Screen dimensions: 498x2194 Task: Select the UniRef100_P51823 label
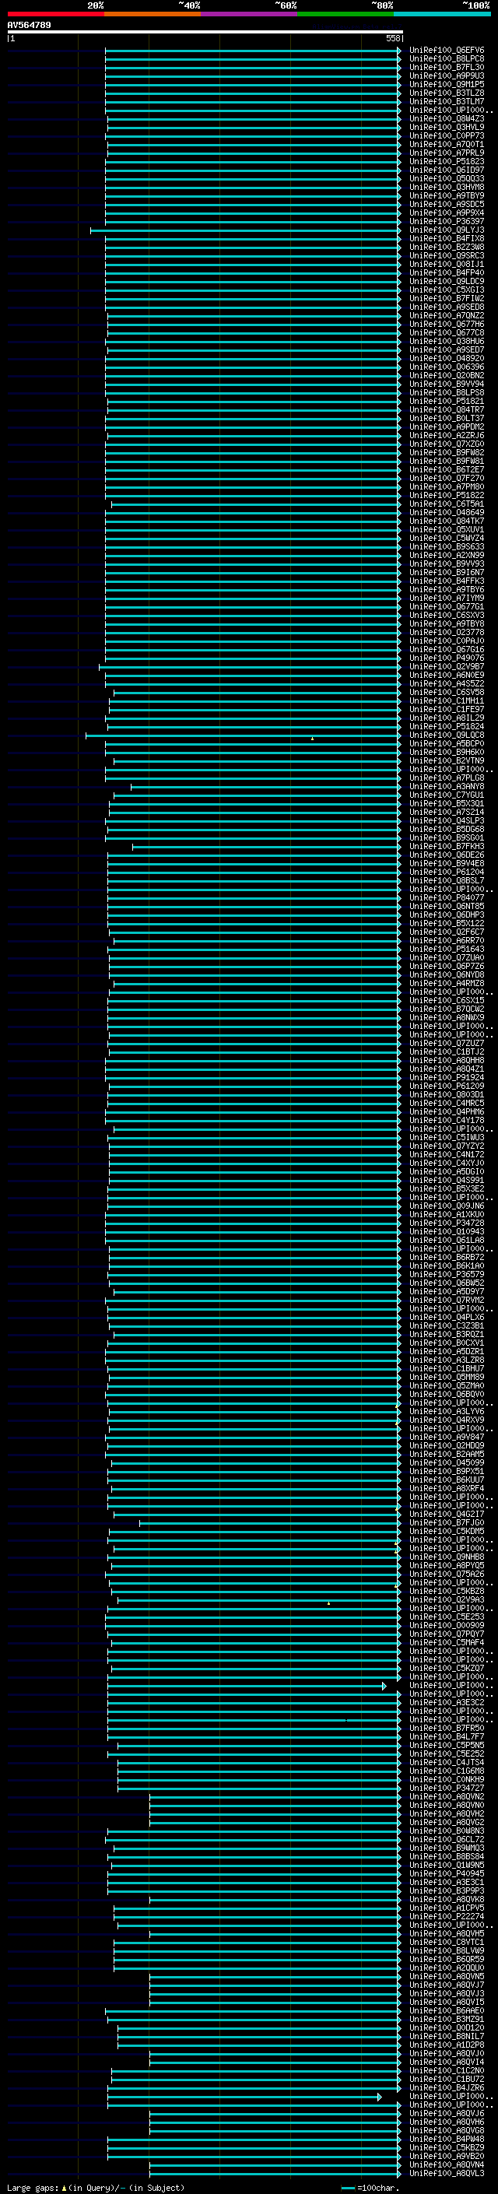(446, 161)
